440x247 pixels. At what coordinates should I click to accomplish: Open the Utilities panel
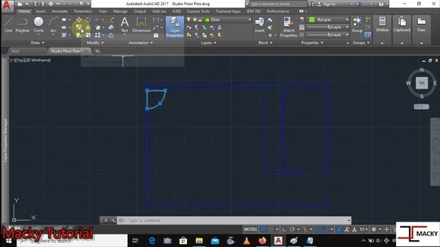[382, 25]
